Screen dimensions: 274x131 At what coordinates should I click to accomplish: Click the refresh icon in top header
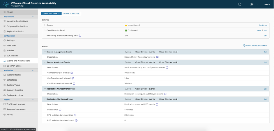(x=240, y=4)
